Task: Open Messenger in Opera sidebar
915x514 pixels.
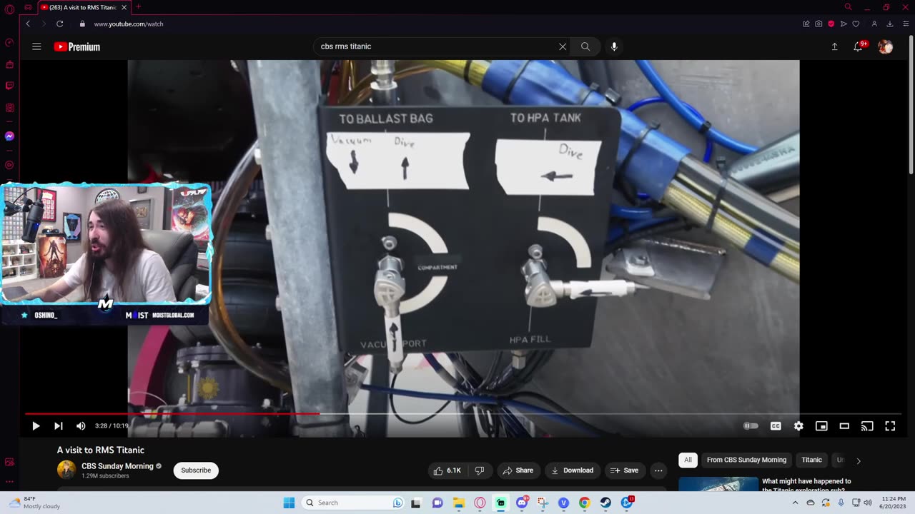Action: tap(9, 136)
